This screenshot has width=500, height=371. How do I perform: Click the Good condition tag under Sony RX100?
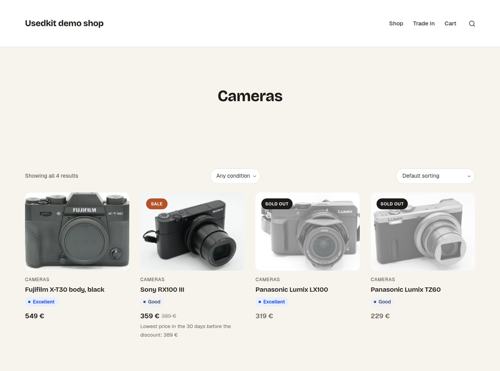pyautogui.click(x=152, y=302)
